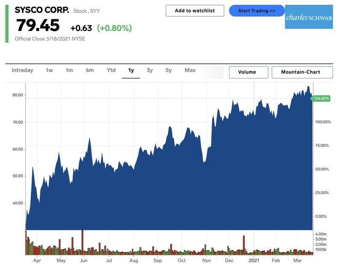342x269 pixels.
Task: Click the 25.00% percent axis label
Action: point(322,193)
